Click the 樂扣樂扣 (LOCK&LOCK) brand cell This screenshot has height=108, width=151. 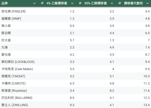tap(18, 62)
